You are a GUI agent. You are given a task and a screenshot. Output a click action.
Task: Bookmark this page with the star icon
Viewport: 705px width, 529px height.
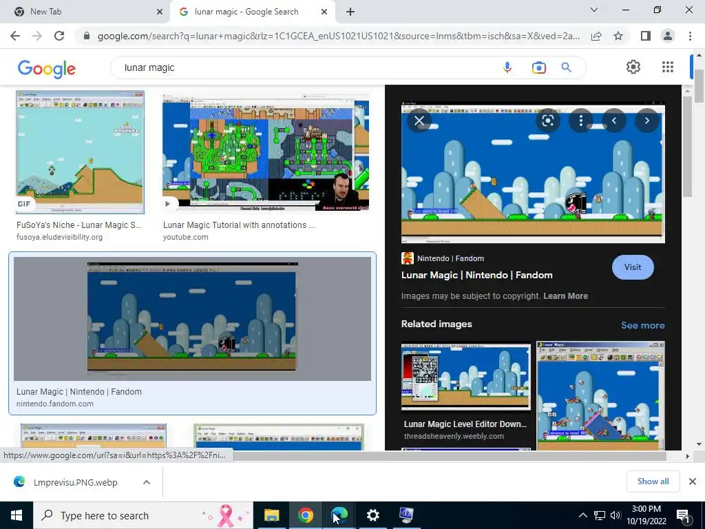point(618,36)
